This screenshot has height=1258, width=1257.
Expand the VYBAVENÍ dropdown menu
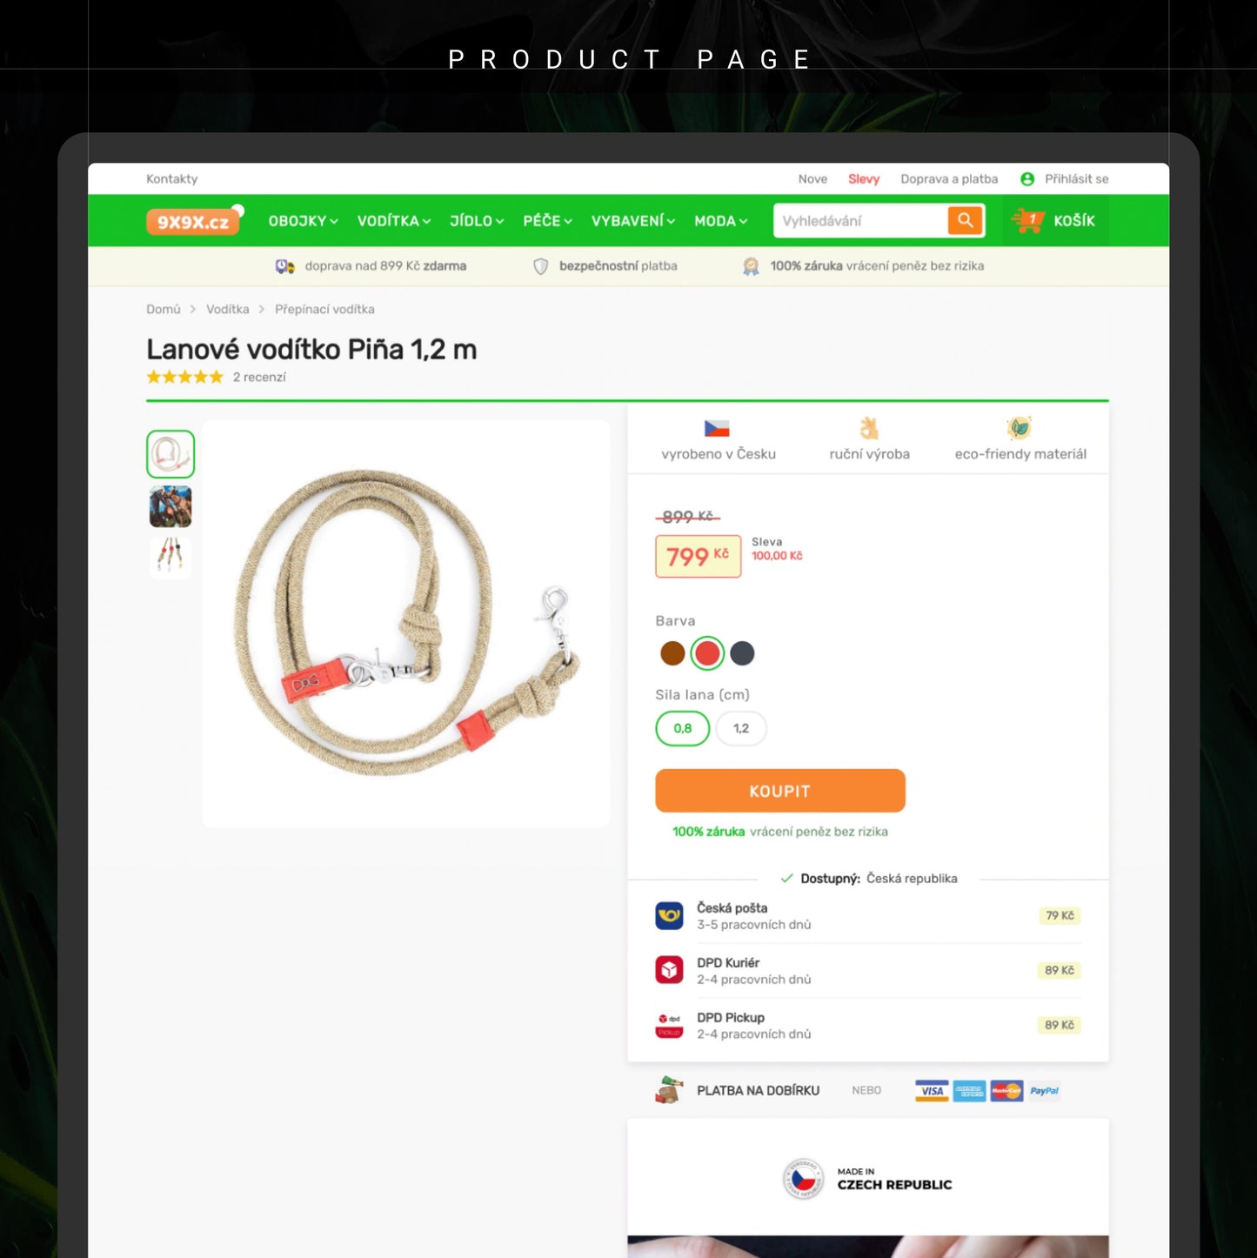633,221
